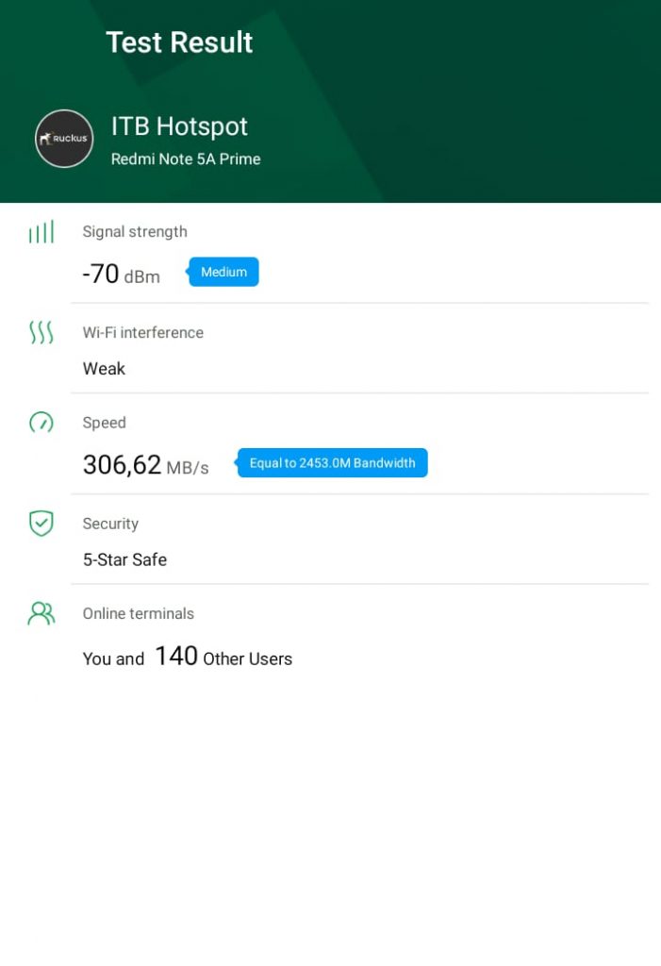This screenshot has width=661, height=966.
Task: Tap the security shield checkmark icon
Action: 41,524
